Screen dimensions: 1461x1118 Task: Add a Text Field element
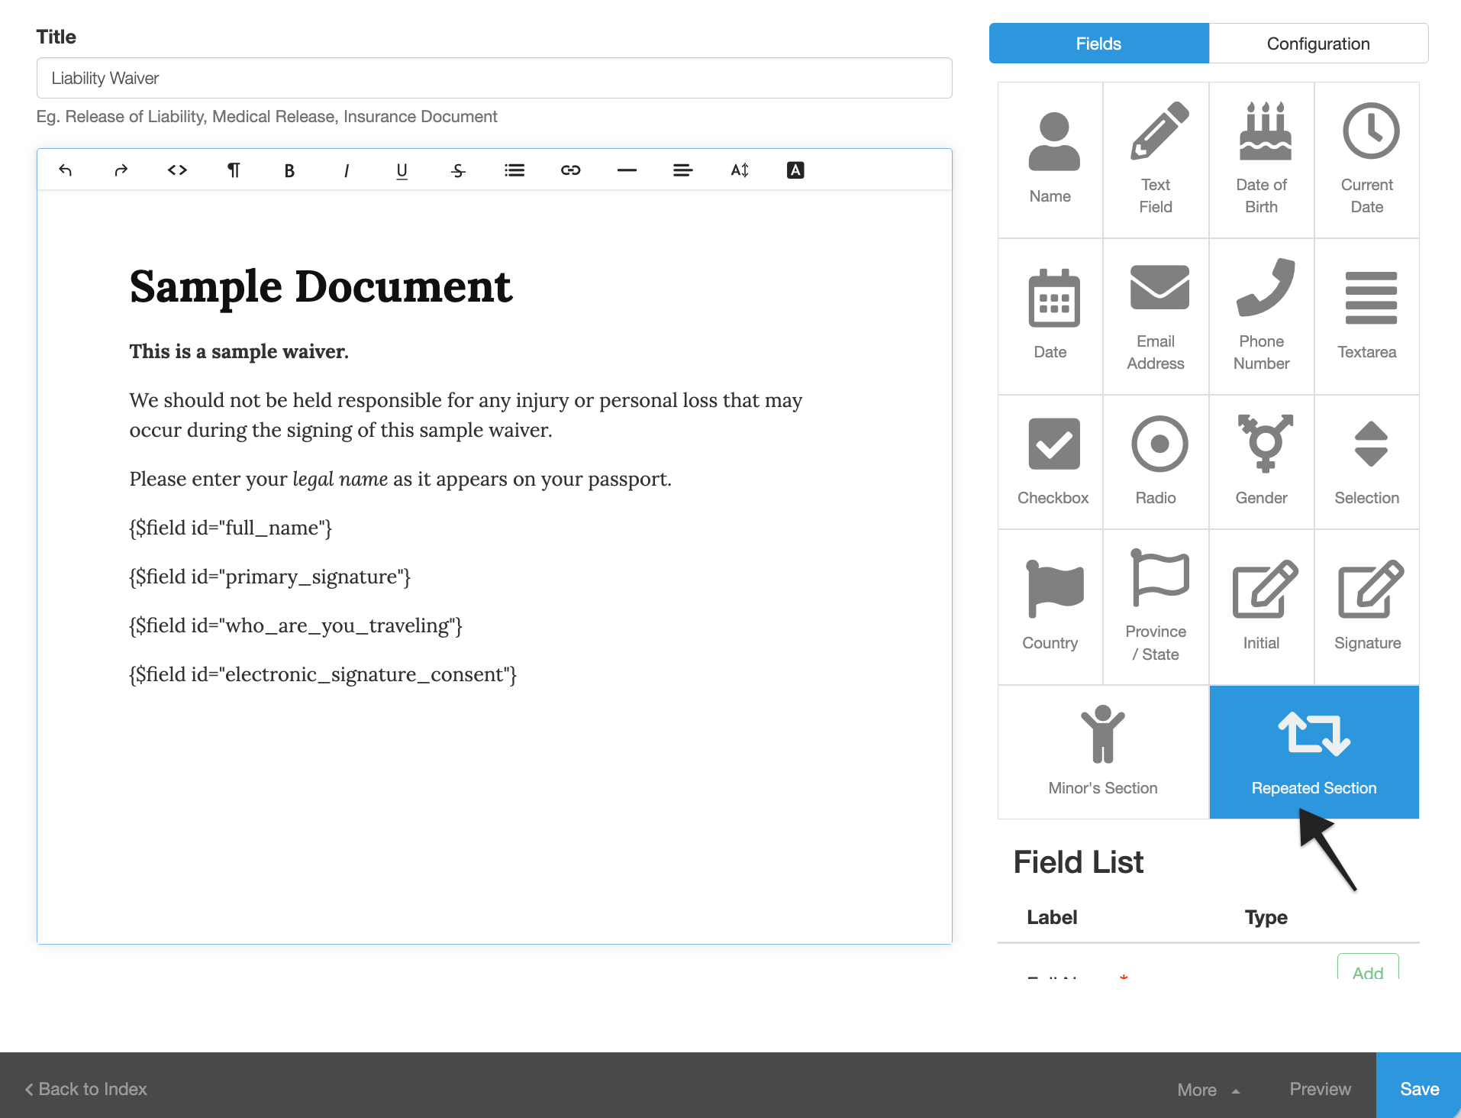[x=1156, y=160]
